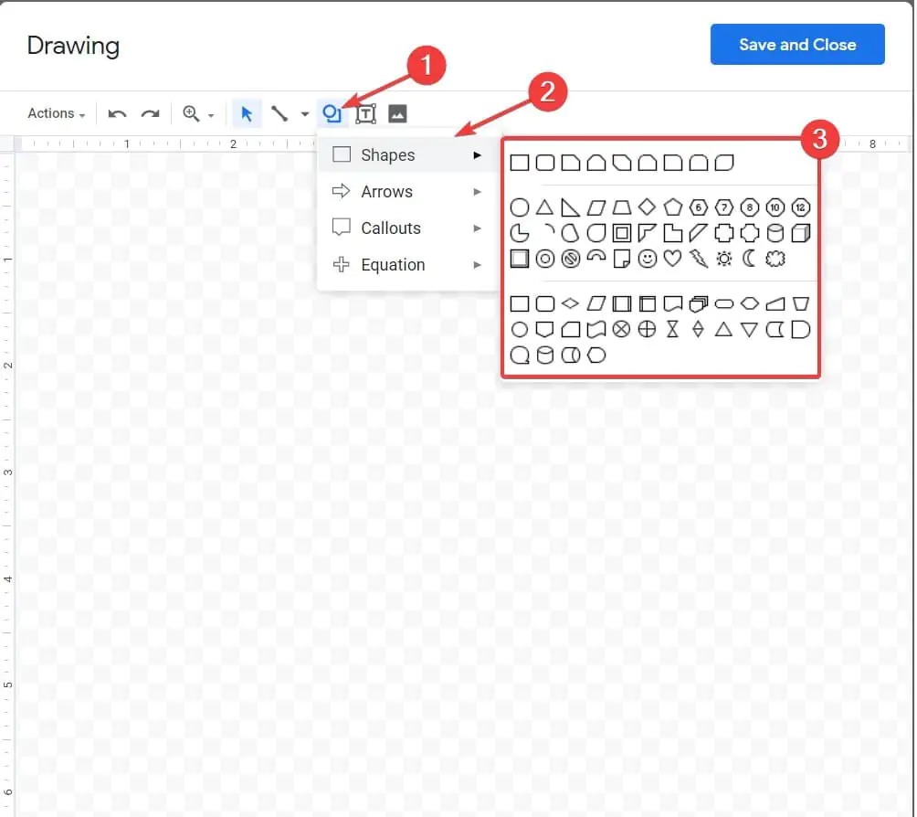Select the diagonal stripe shape
The image size is (917, 817).
coord(699,233)
